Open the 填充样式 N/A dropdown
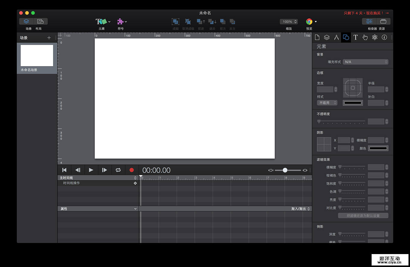This screenshot has width=410, height=267. pos(366,62)
